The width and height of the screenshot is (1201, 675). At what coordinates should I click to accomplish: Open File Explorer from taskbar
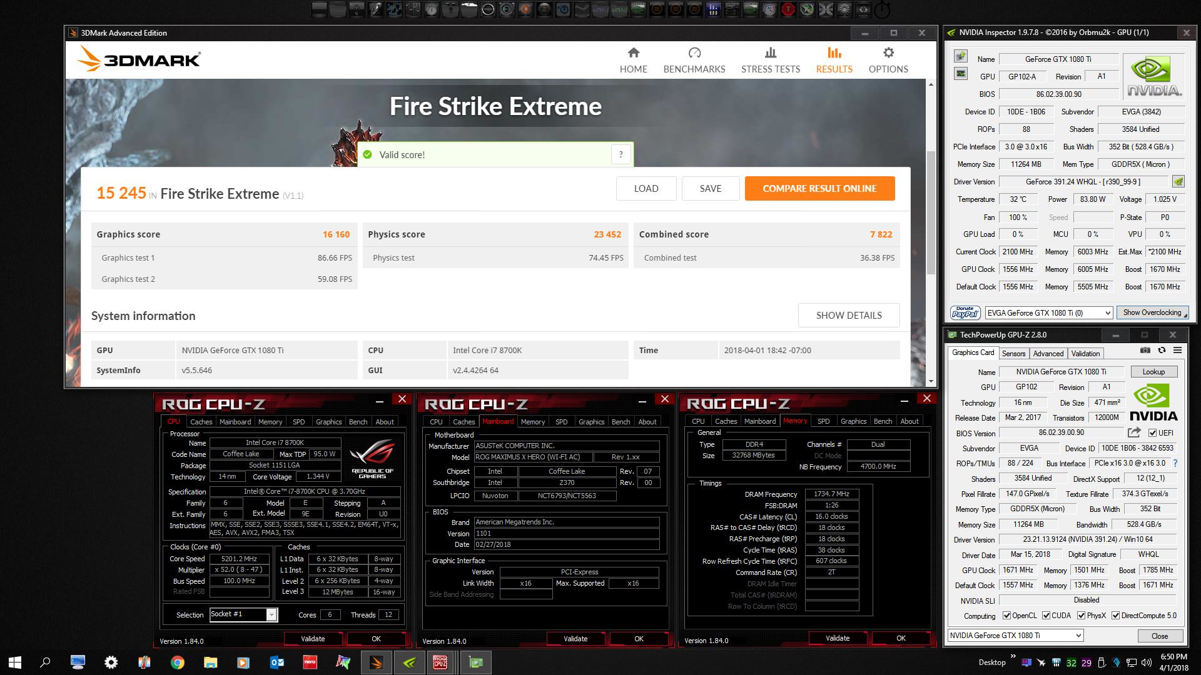click(x=210, y=662)
